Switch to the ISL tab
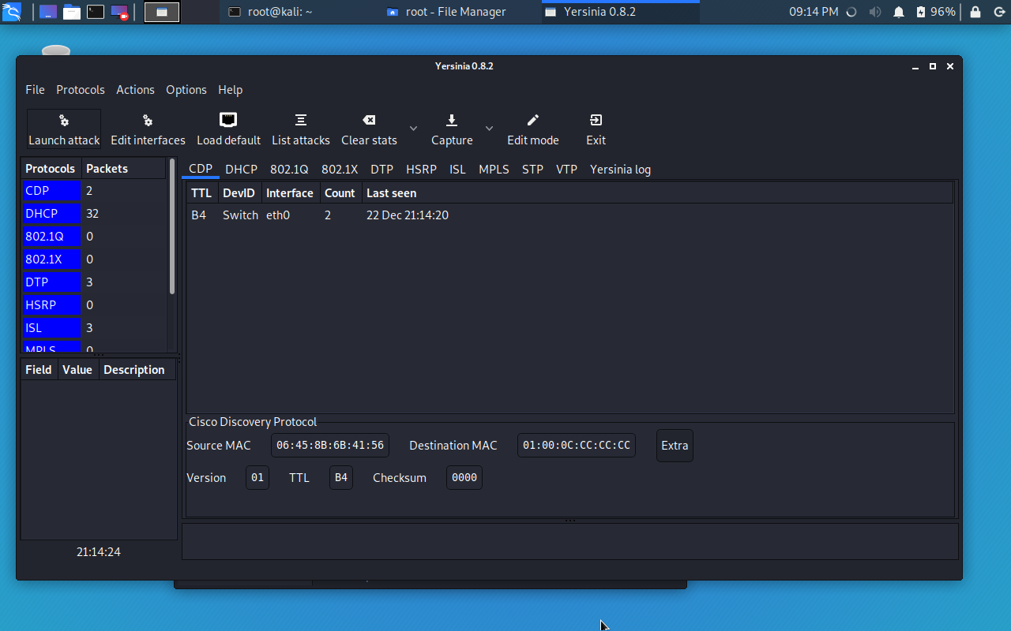 457,170
